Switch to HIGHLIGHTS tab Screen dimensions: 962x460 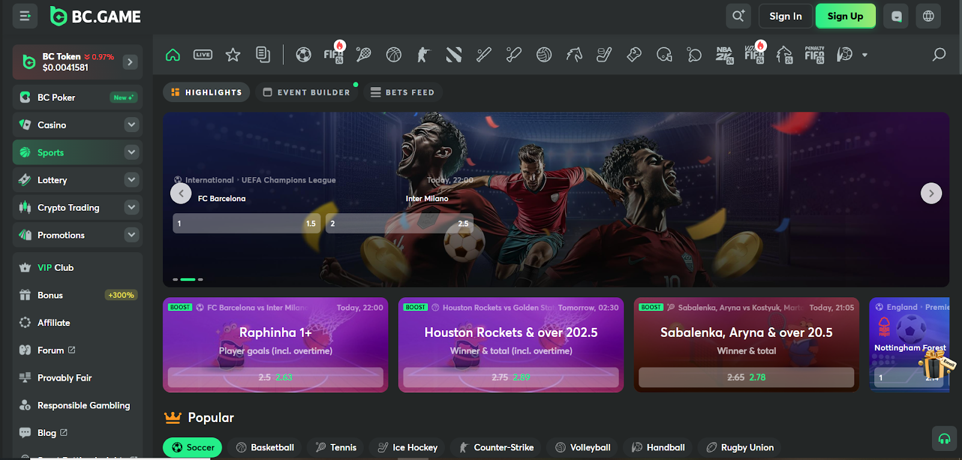(206, 92)
